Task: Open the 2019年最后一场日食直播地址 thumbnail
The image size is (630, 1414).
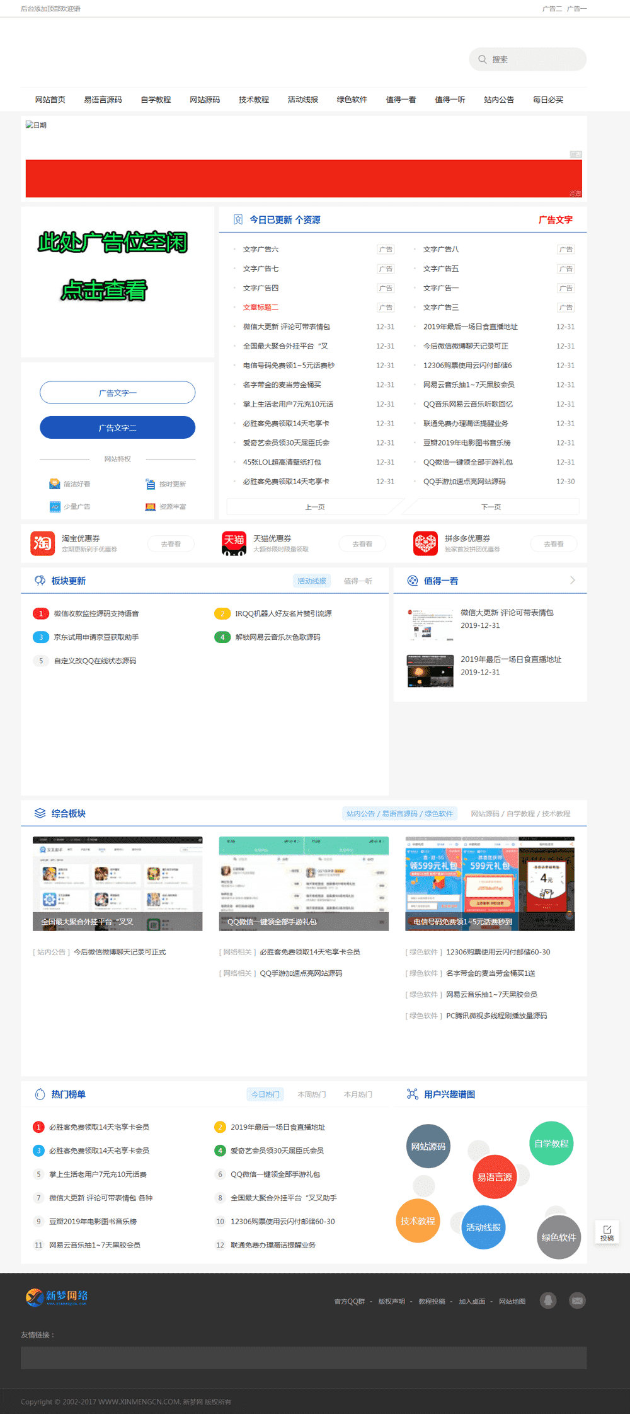Action: (430, 670)
